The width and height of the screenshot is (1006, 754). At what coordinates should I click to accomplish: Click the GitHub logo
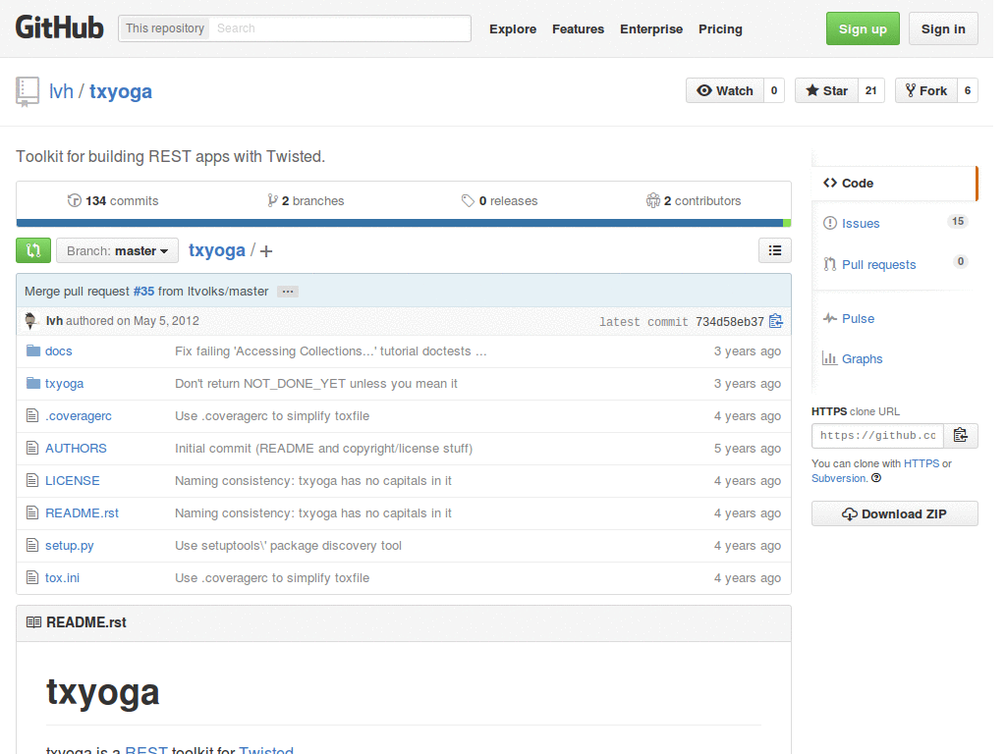59,28
